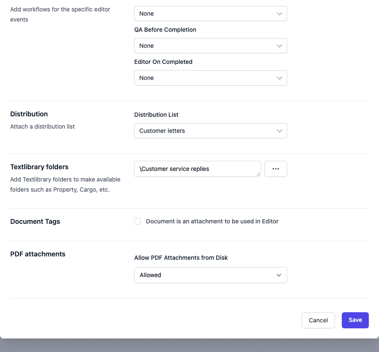Open the Allow PDF Attachments from Disk dropdown
This screenshot has width=379, height=352.
[211, 275]
